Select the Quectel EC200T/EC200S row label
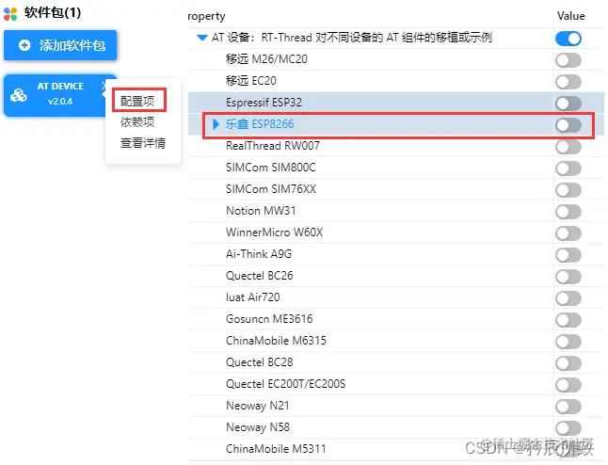Image resolution: width=608 pixels, height=465 pixels. pyautogui.click(x=285, y=384)
